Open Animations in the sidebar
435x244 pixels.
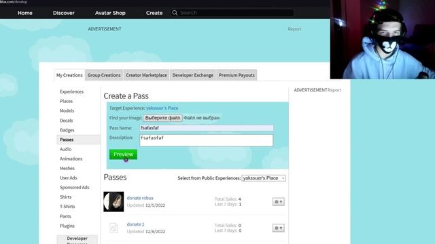pos(71,159)
